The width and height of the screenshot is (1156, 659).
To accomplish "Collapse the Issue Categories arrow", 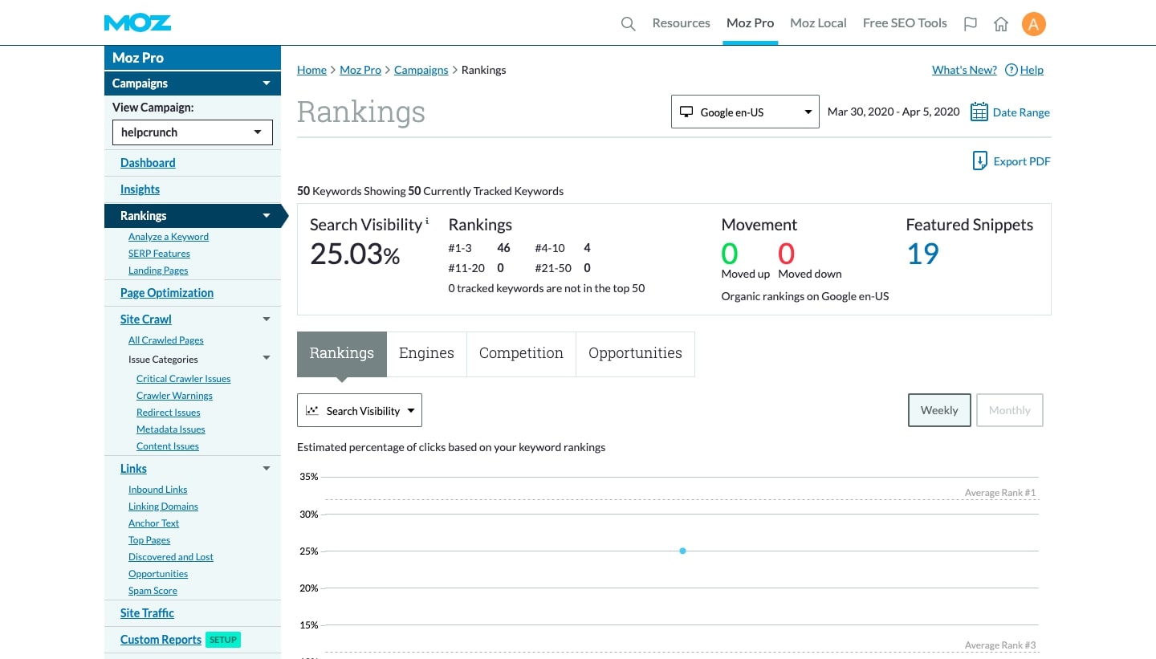I will coord(267,358).
